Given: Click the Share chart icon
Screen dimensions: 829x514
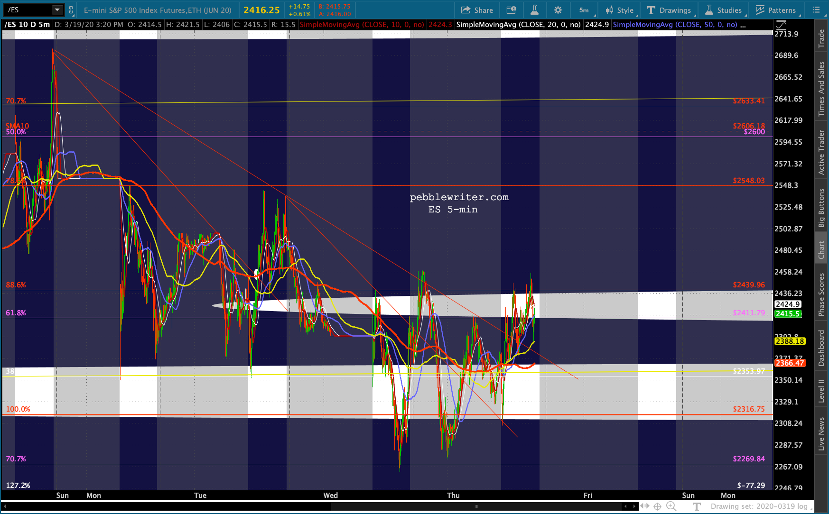Looking at the screenshot, I should click(477, 10).
